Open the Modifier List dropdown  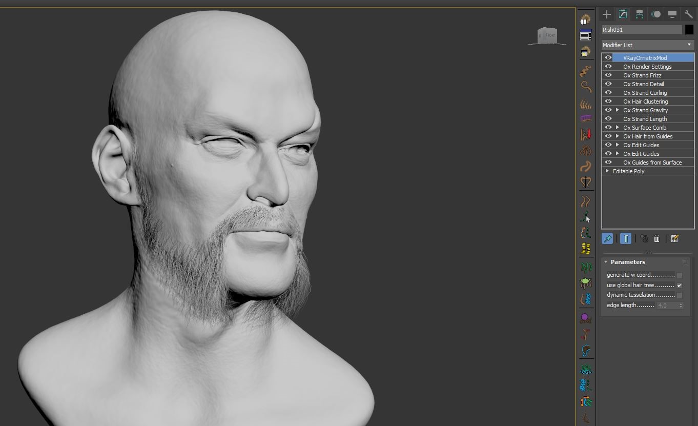(x=648, y=45)
